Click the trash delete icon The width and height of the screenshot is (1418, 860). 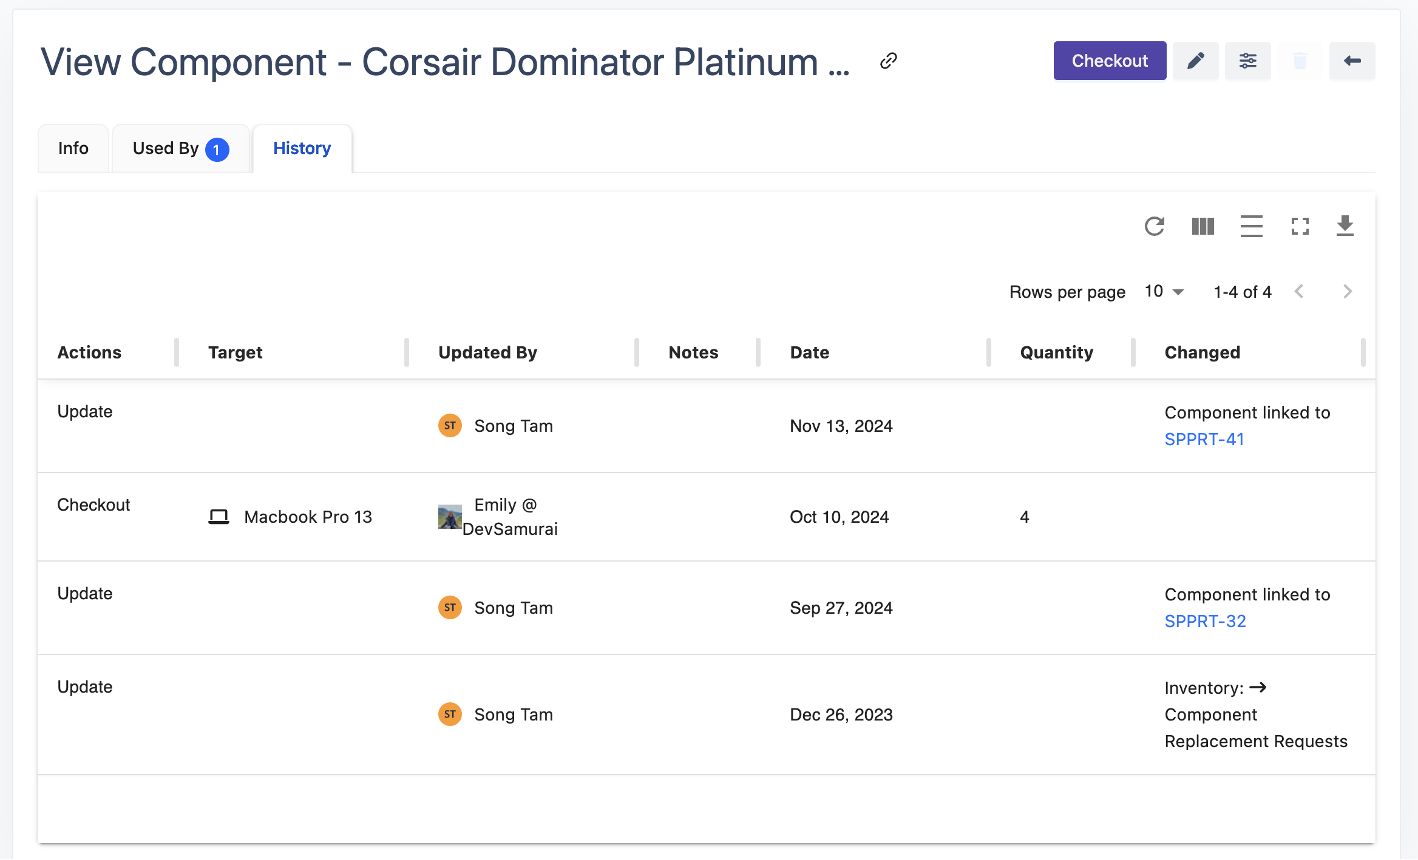pos(1300,61)
